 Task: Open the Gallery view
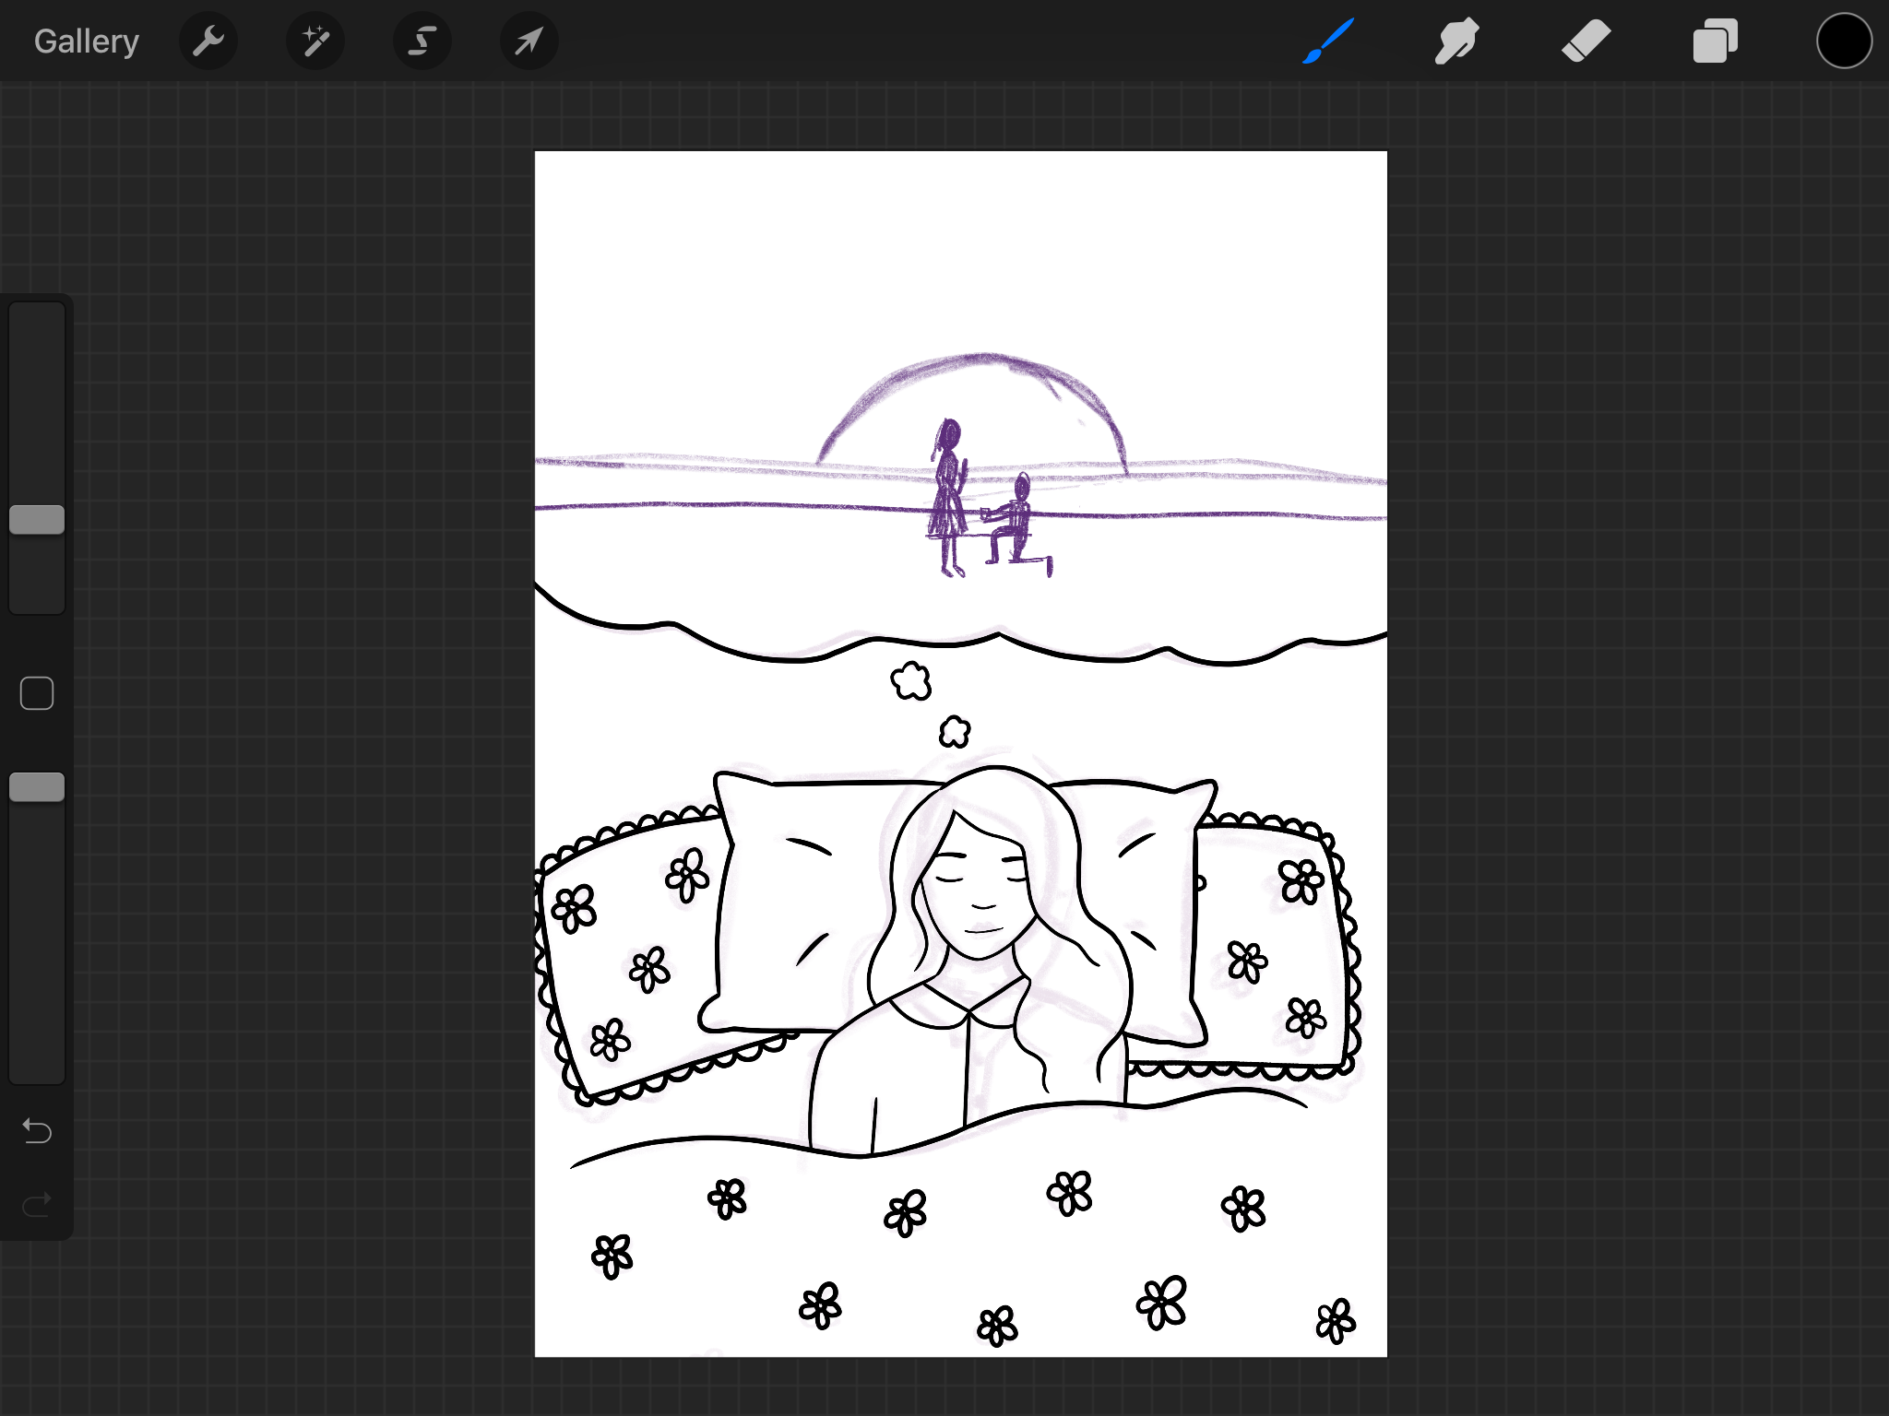[87, 41]
